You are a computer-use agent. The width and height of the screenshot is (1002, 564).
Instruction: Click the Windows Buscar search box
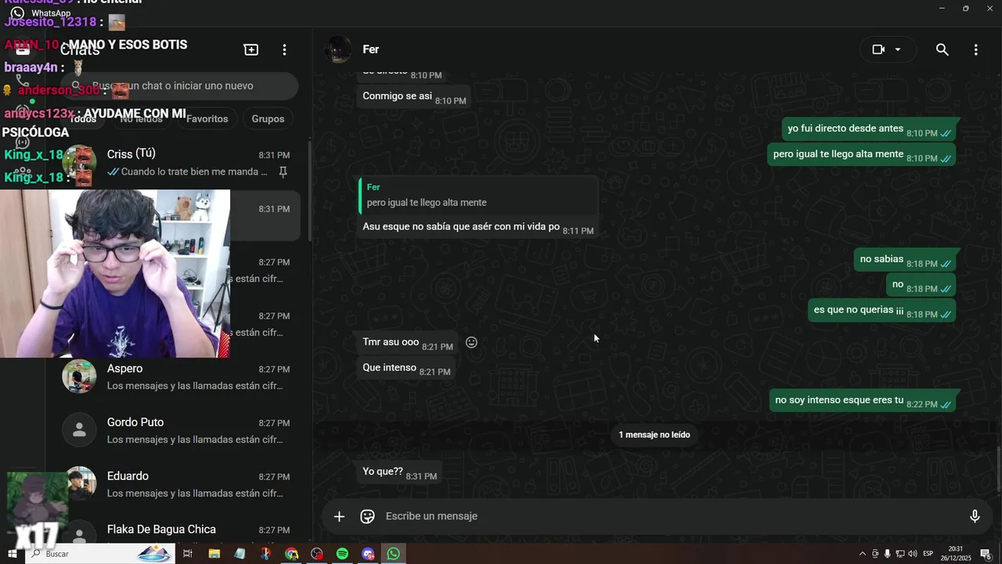coord(100,554)
